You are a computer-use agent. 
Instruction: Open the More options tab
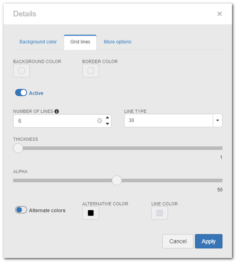point(117,42)
